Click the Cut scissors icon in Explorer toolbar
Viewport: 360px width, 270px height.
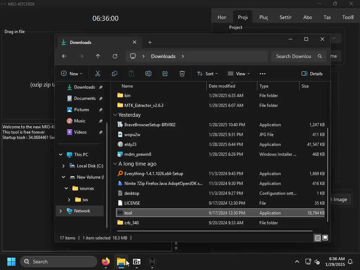(98, 73)
